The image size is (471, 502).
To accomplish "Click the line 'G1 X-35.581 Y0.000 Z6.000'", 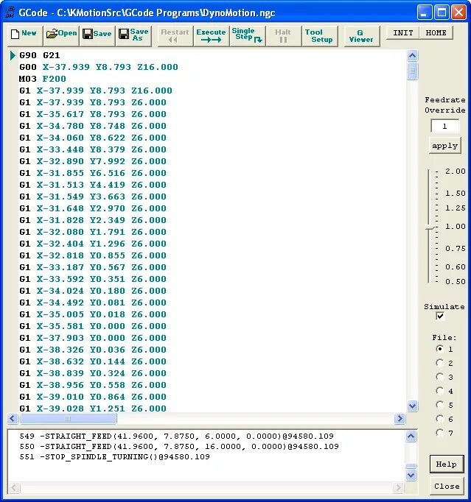I will [93, 326].
